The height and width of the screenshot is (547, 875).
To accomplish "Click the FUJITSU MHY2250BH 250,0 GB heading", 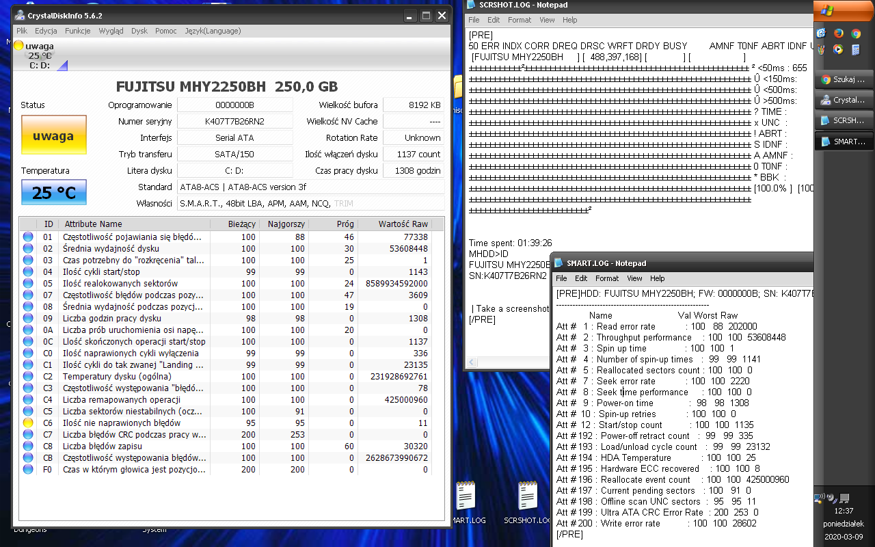I will click(x=227, y=87).
